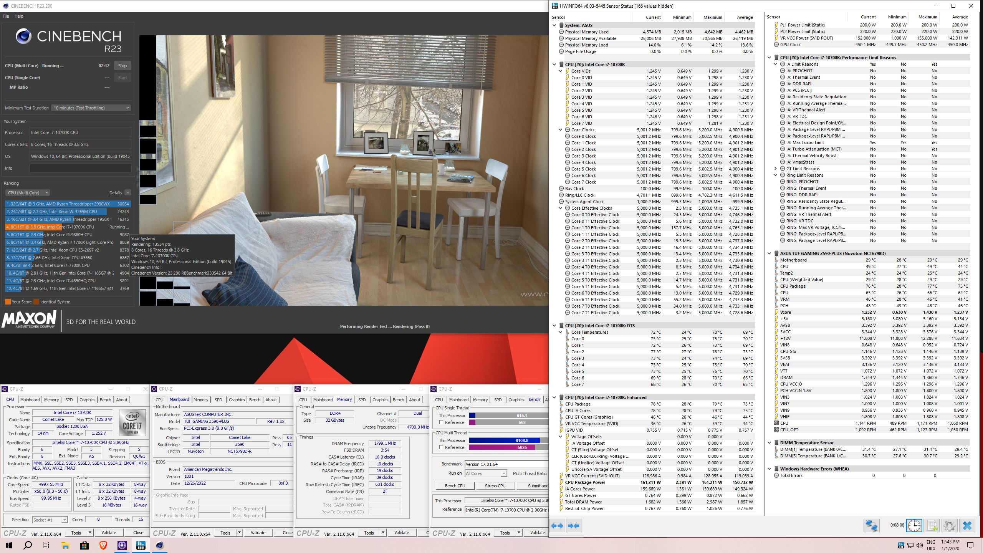Click Validate in first CPU-Z window

(x=109, y=533)
